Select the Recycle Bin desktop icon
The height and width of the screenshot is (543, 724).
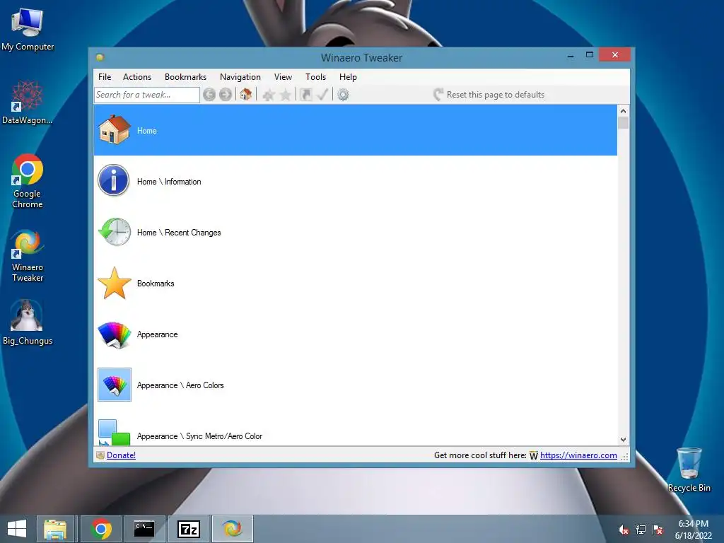(689, 469)
